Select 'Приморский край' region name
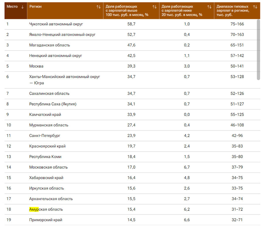This screenshot has width=264, height=226. click(46, 220)
